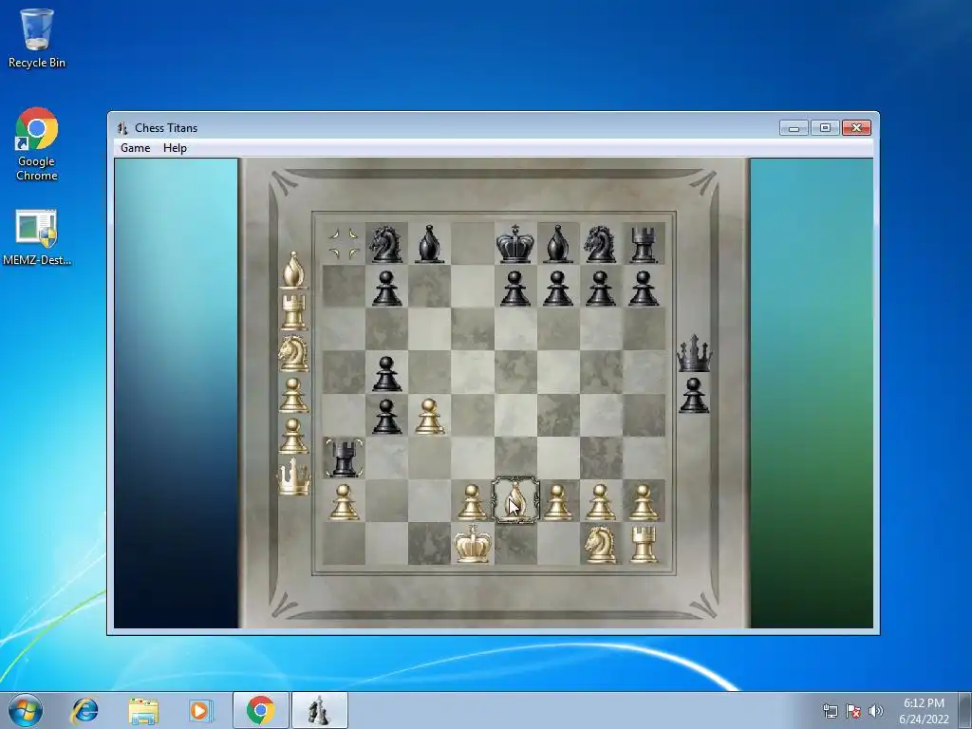Open the Action Center flag in the tray
The height and width of the screenshot is (729, 972).
pyautogui.click(x=853, y=711)
